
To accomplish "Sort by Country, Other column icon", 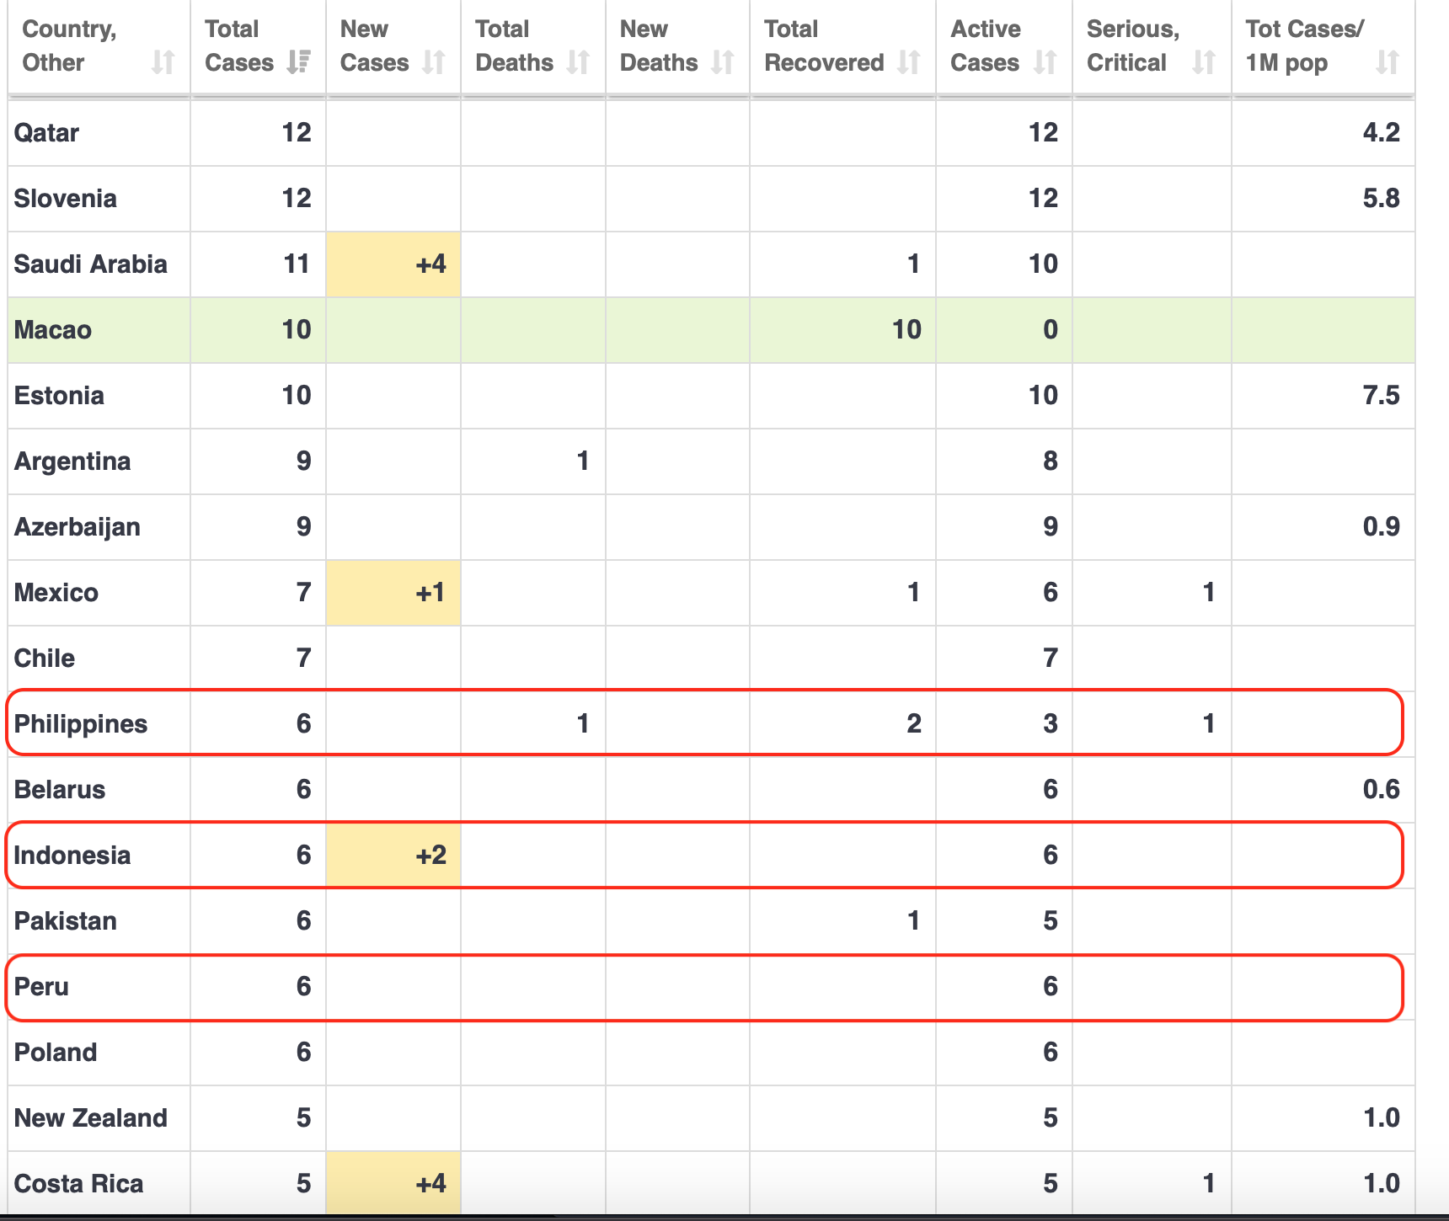I will coord(163,62).
